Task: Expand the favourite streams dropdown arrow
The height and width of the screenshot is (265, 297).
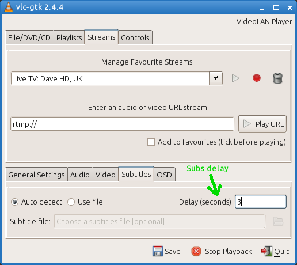Action: pos(216,78)
